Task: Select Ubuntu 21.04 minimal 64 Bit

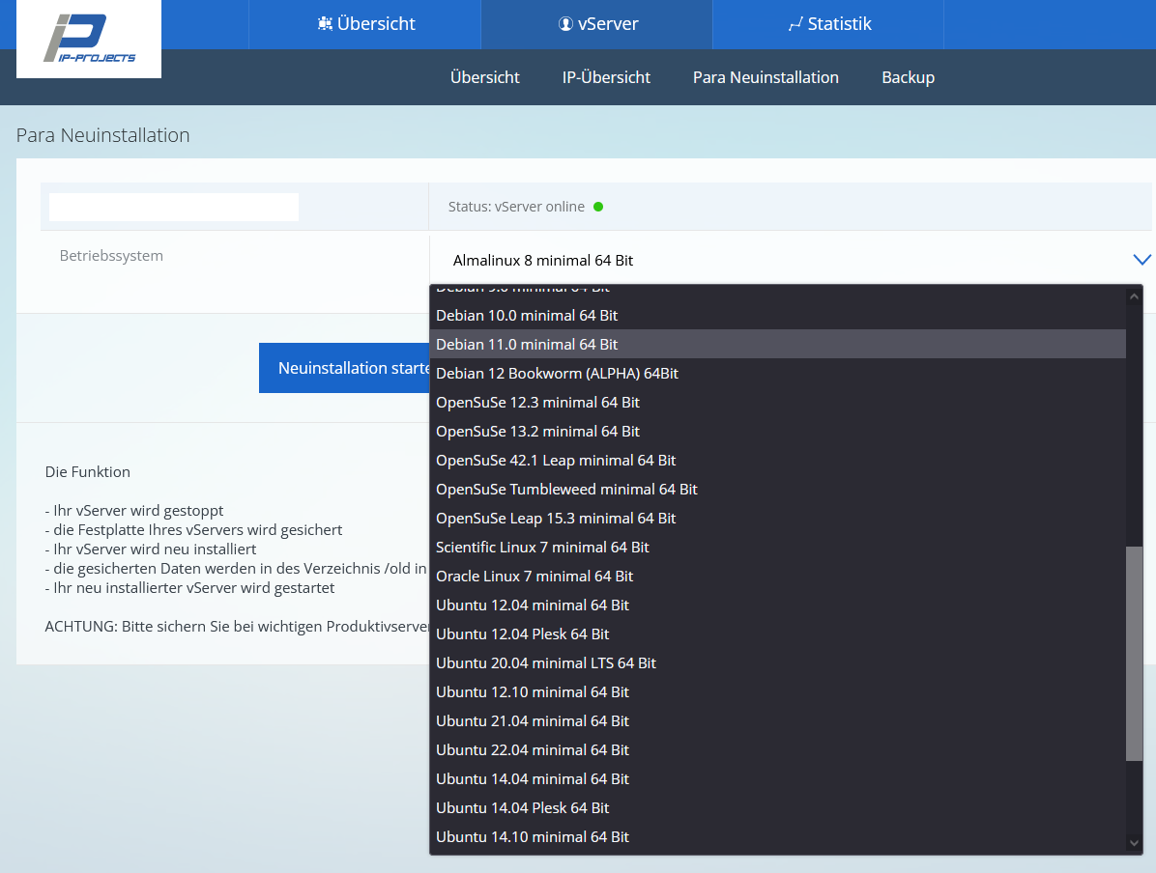Action: pos(777,721)
